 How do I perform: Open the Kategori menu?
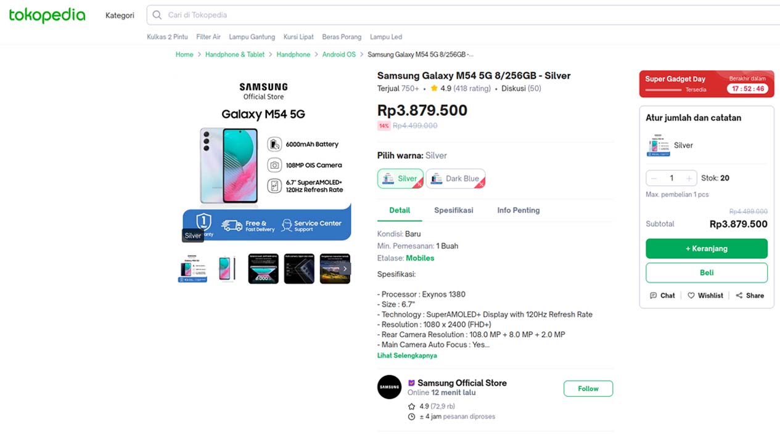tap(120, 15)
